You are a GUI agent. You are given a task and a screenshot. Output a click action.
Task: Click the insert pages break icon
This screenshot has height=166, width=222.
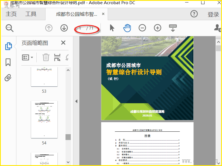57,57
